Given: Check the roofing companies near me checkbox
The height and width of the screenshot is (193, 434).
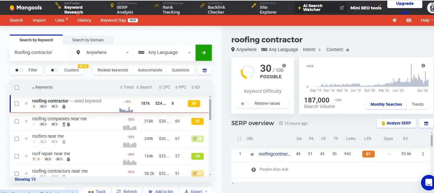Looking at the screenshot, I should (17, 121).
